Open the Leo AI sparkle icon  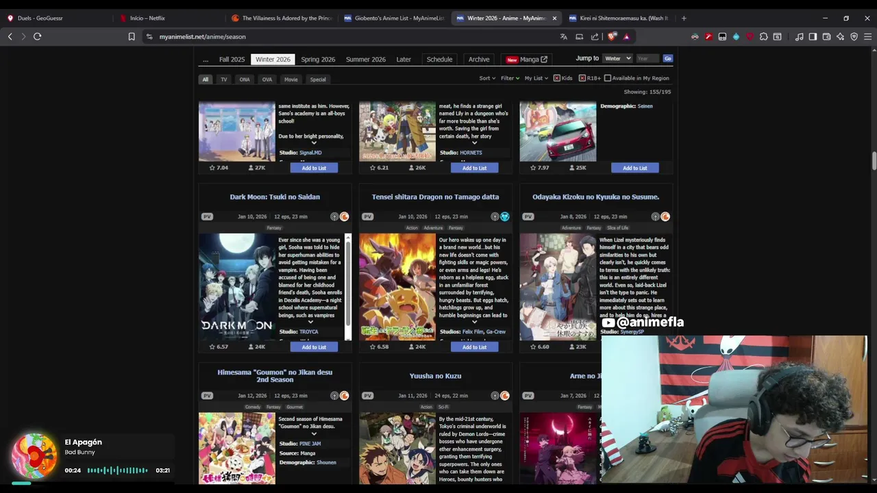(x=841, y=36)
